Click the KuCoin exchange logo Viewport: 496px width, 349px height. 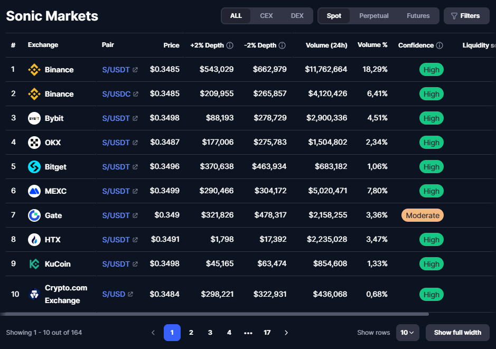click(x=34, y=264)
